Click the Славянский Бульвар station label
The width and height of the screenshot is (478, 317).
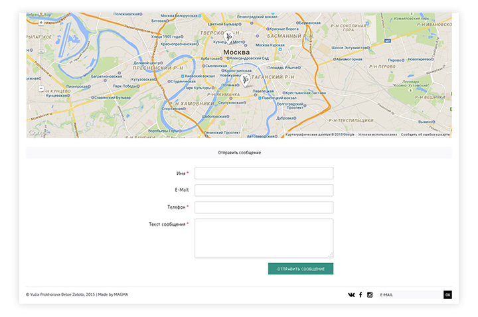coord(111,98)
